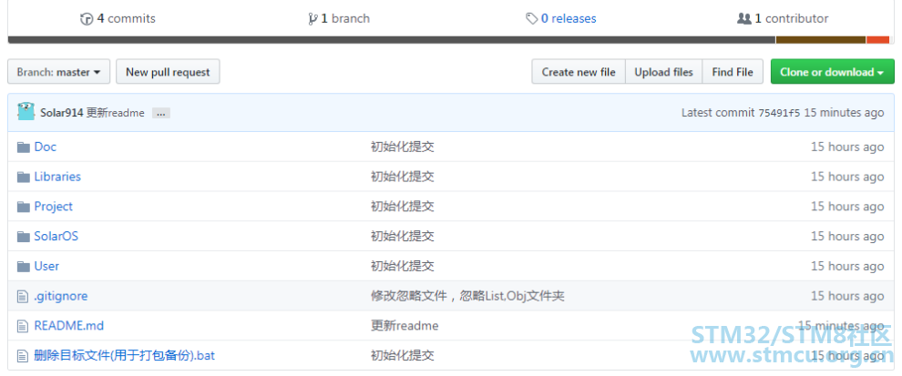Open the 4 commits history link
Image resolution: width=902 pixels, height=376 pixels.
coord(118,18)
